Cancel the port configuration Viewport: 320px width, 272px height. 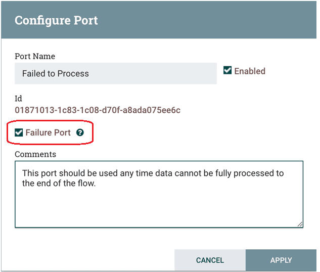210,260
